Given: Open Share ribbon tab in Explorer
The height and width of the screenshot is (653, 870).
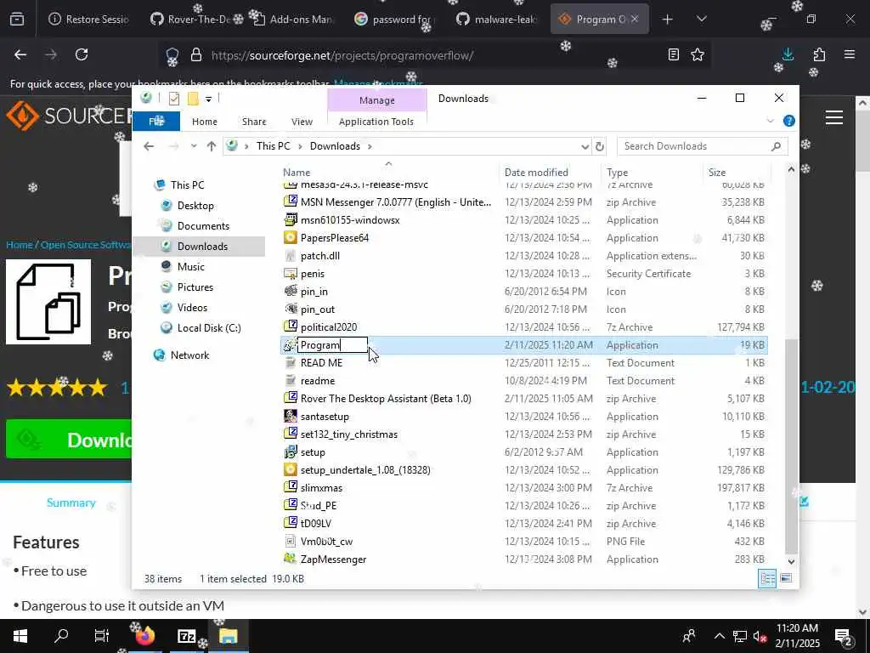Looking at the screenshot, I should coord(254,122).
